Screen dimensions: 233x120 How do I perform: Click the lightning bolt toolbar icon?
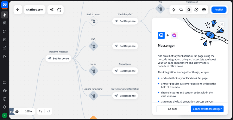coord(174,10)
